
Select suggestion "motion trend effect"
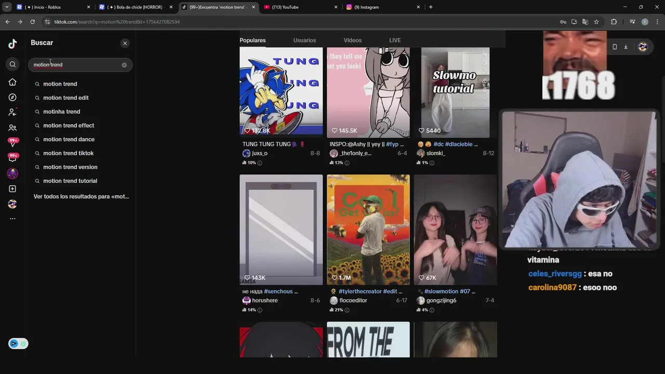pos(69,125)
